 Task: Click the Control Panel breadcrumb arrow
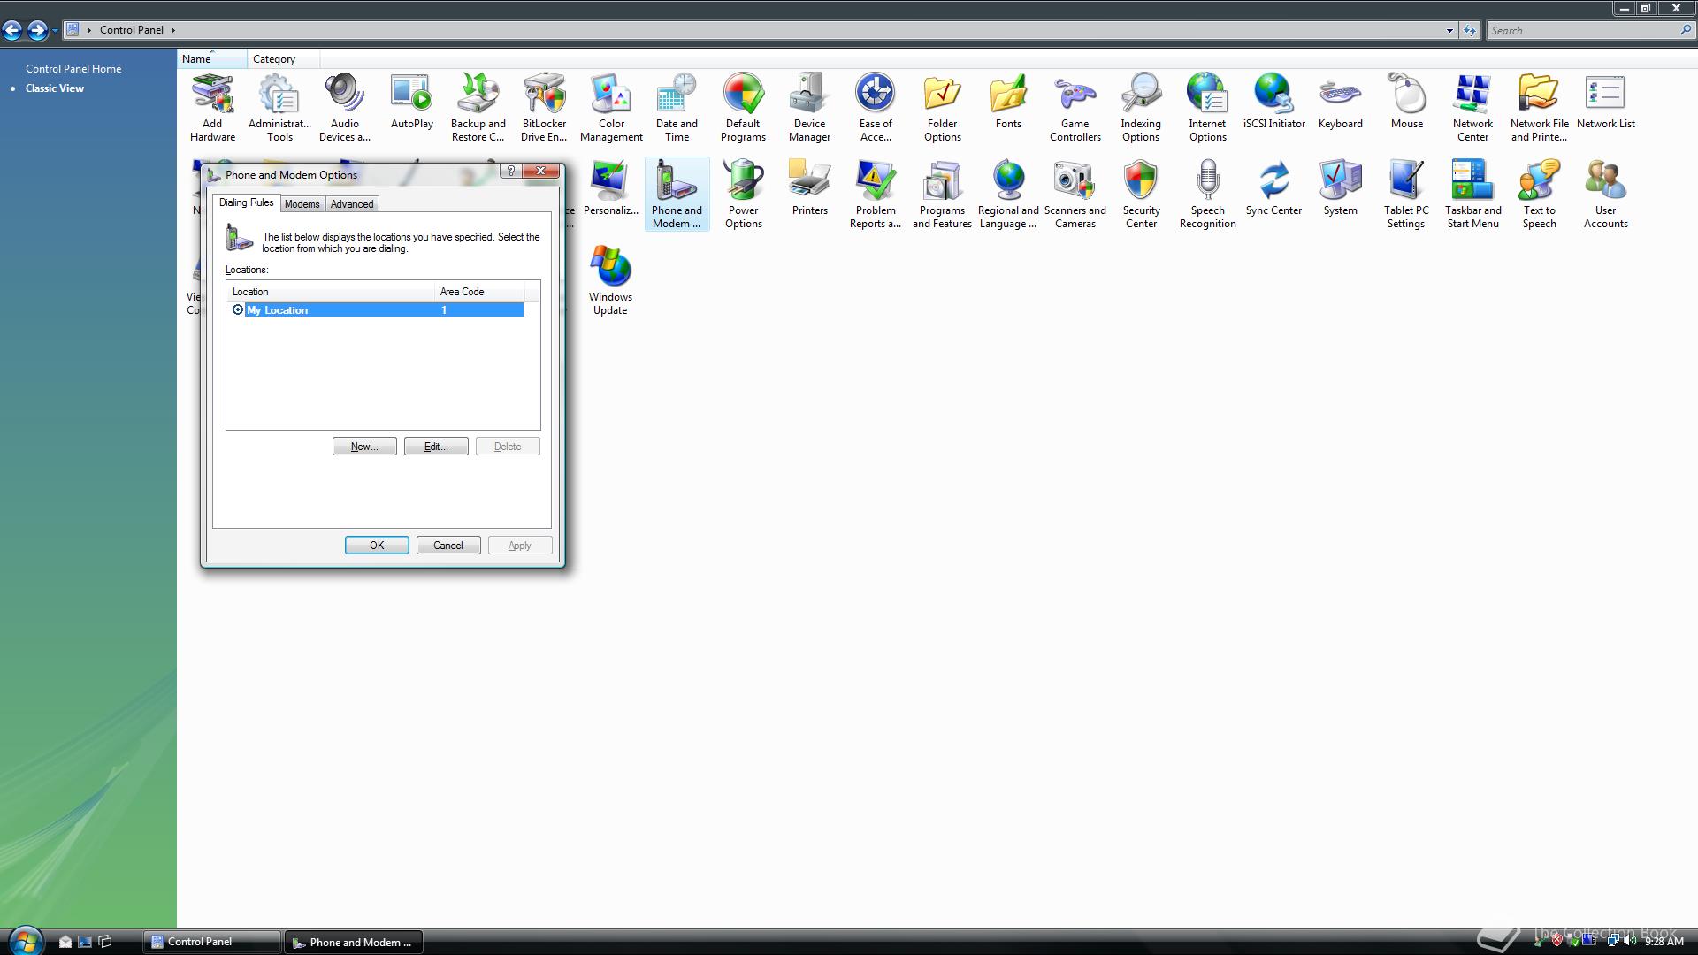[x=173, y=30]
